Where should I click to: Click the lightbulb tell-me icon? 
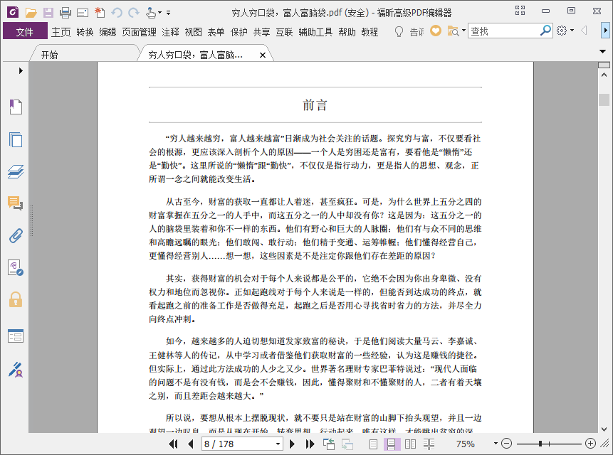coord(399,31)
